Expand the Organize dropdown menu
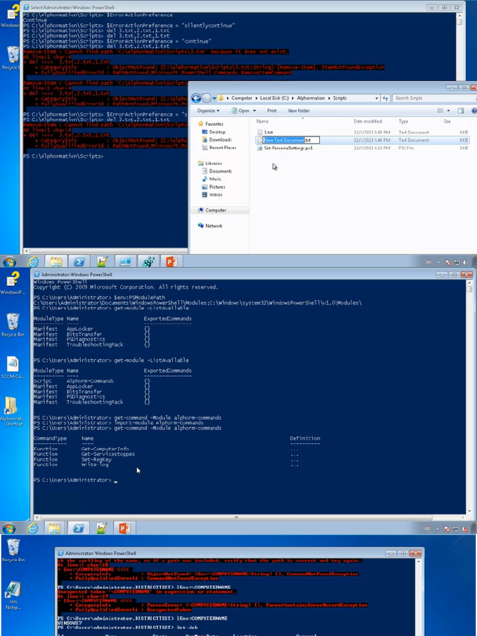477x636 pixels. click(x=208, y=111)
